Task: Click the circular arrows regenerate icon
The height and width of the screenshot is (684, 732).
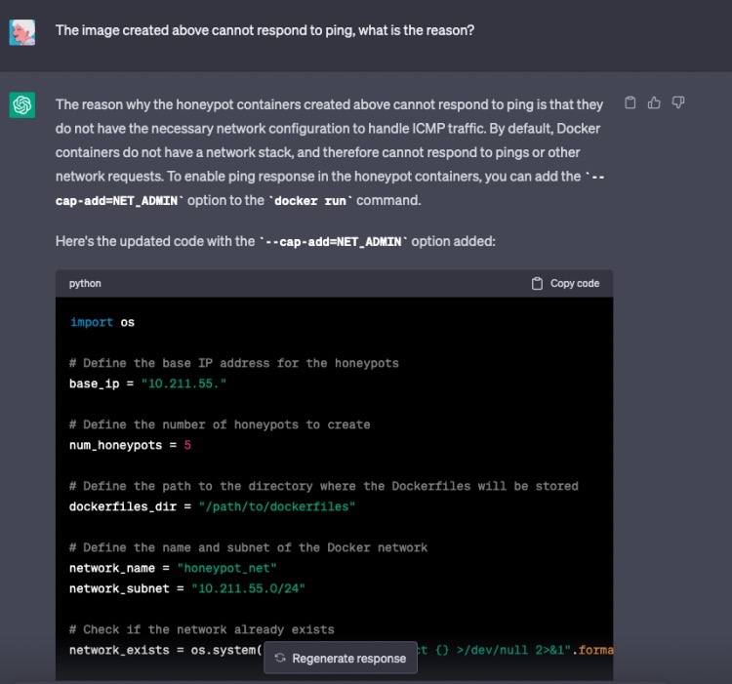Action: 279,658
